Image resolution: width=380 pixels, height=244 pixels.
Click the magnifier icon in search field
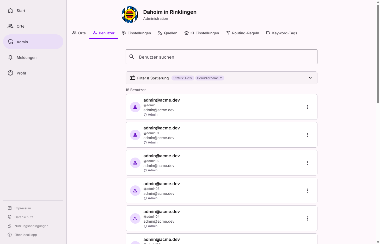[x=132, y=57]
